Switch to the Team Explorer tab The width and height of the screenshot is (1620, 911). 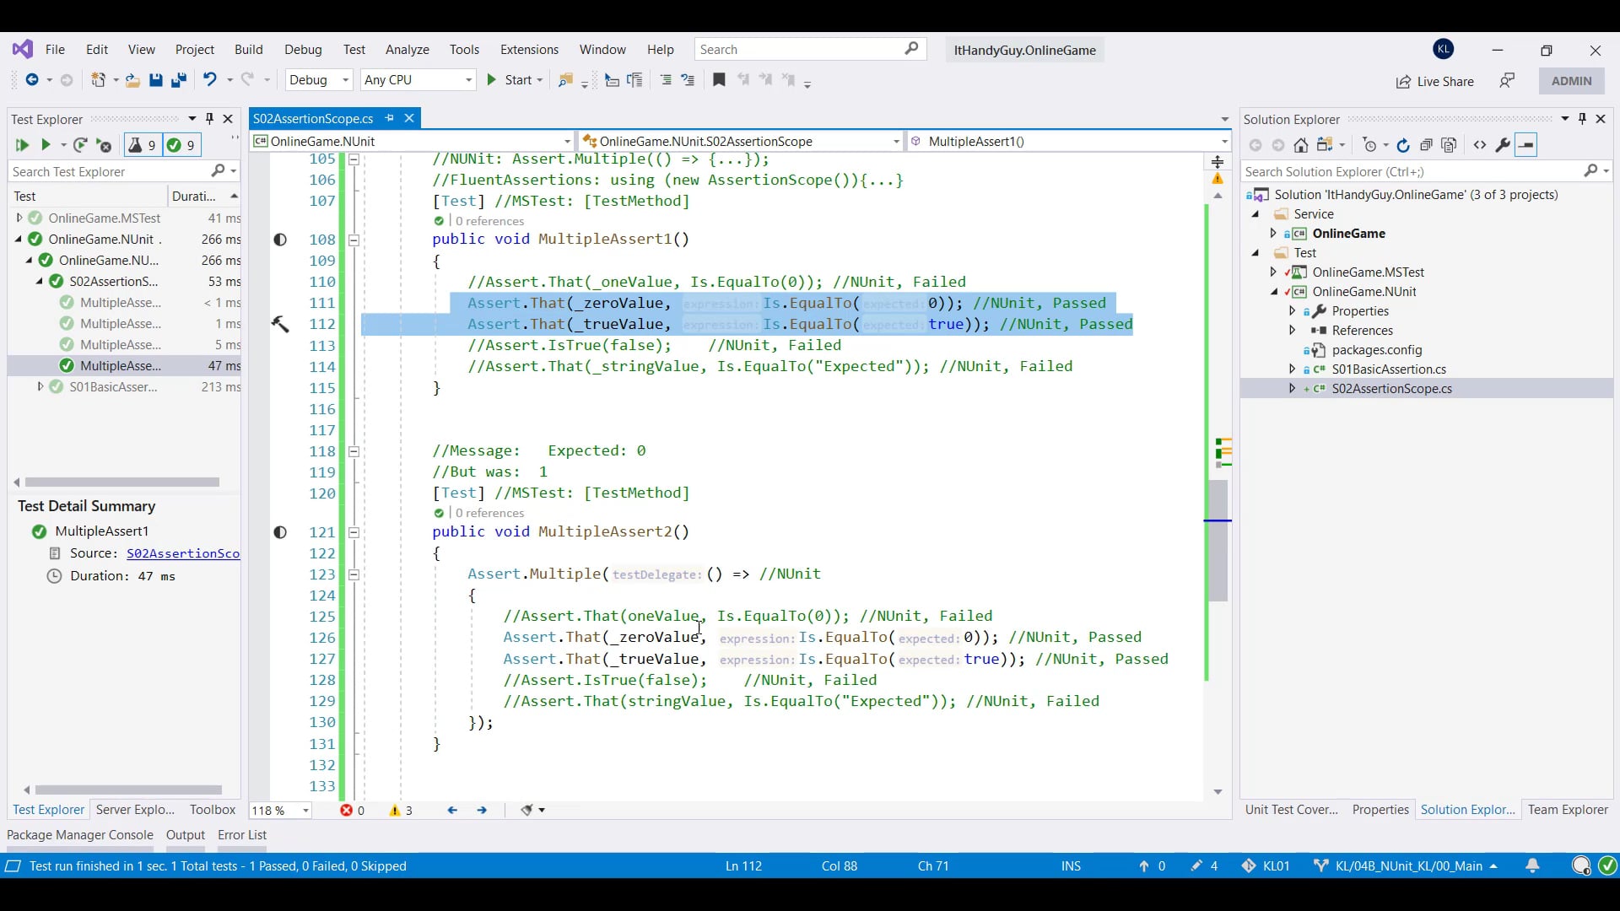1567,809
